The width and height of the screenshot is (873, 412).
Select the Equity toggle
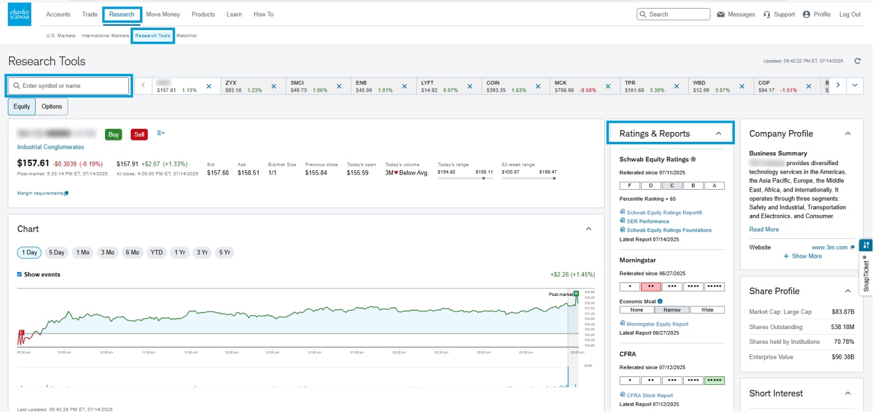click(21, 106)
